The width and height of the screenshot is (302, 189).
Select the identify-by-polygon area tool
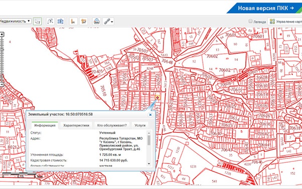pos(60,21)
